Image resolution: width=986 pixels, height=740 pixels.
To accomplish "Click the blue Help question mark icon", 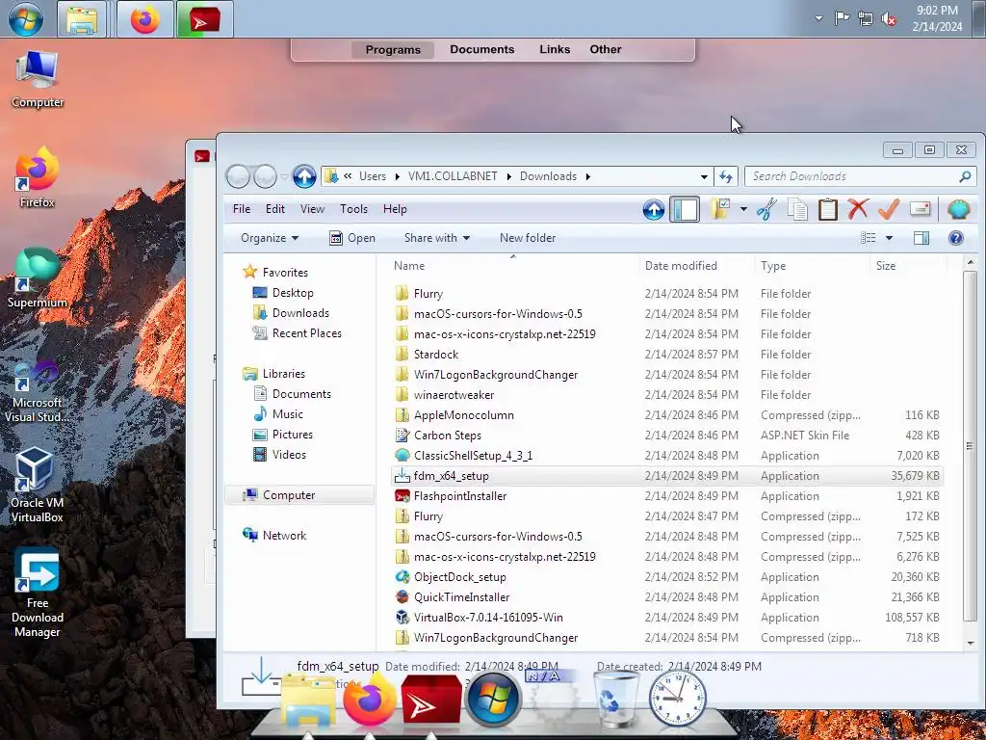I will 955,238.
